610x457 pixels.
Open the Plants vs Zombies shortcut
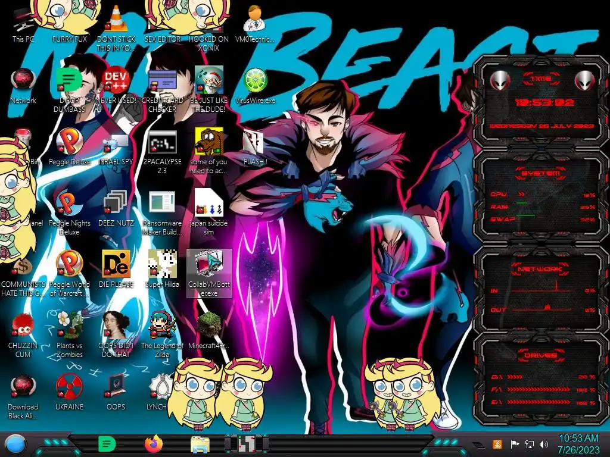point(69,335)
